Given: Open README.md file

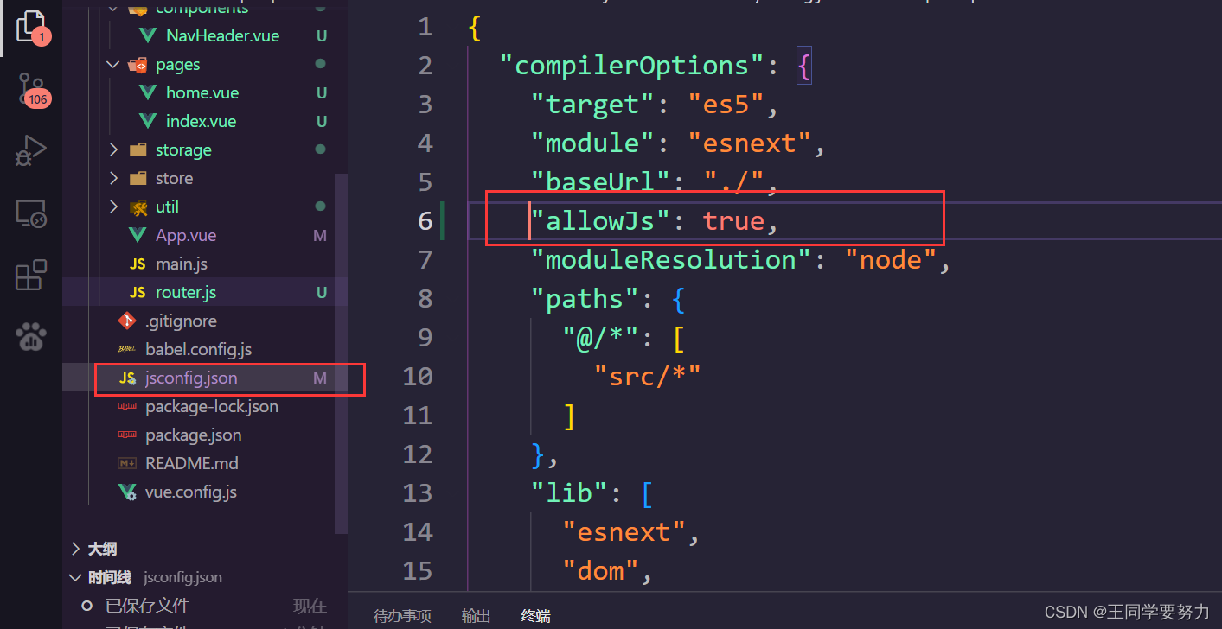Looking at the screenshot, I should 192,464.
